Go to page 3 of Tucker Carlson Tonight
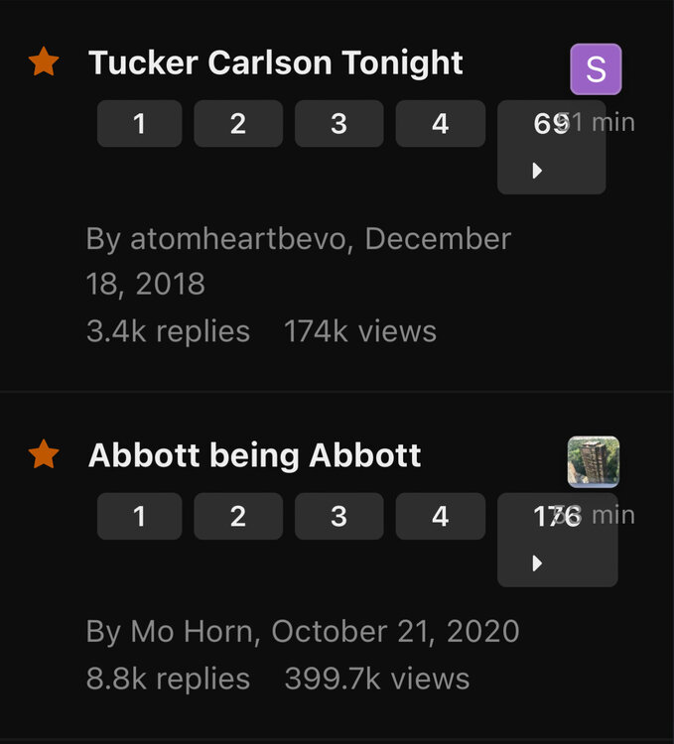Viewport: 674px width, 744px height. coord(338,124)
